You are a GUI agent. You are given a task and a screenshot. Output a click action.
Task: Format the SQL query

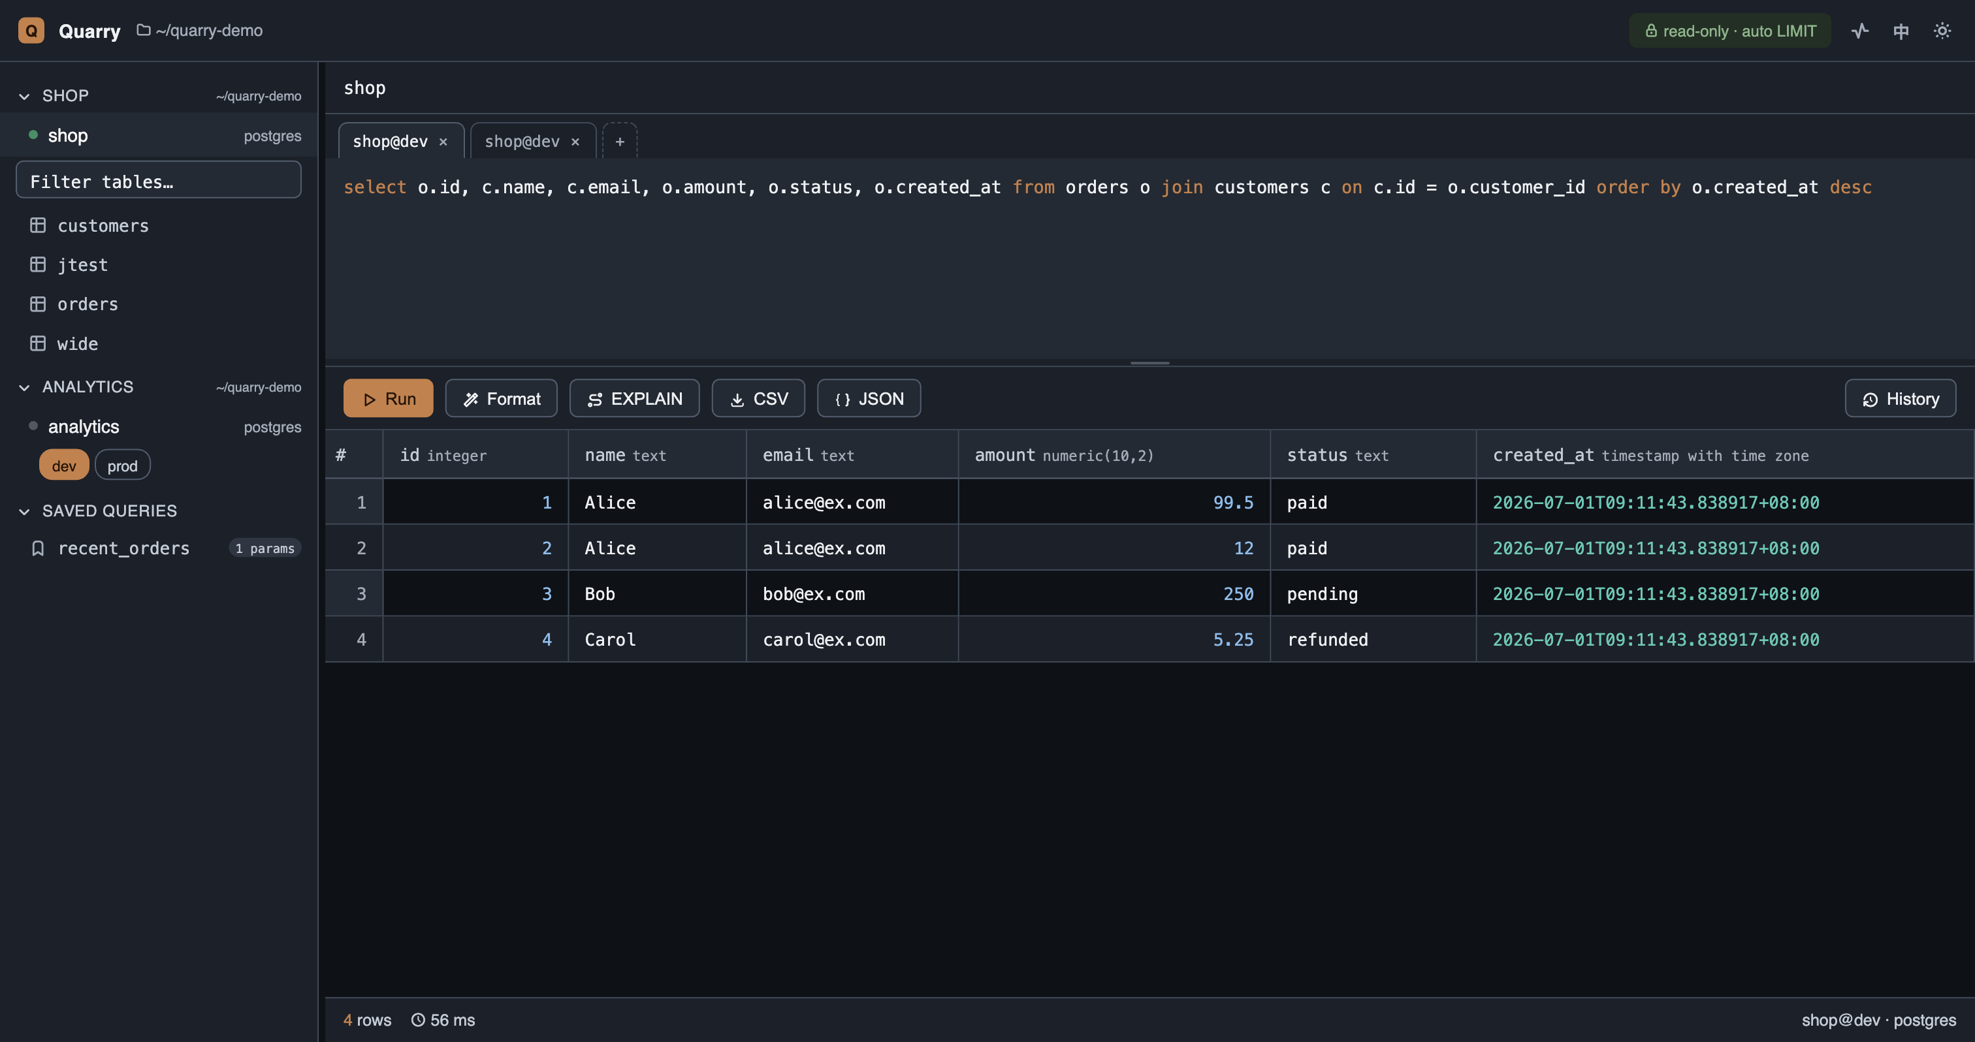(502, 399)
